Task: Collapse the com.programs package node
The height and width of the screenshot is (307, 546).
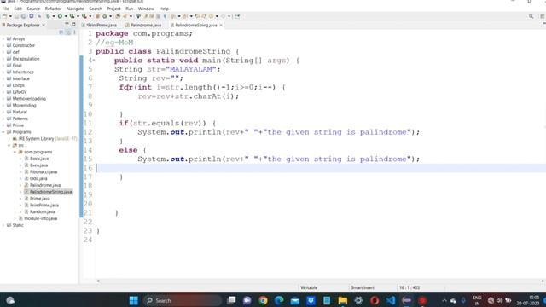Action: click(15, 152)
